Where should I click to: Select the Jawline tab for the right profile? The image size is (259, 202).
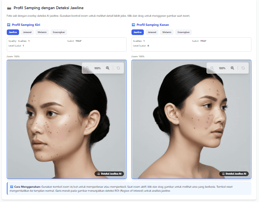tap(138, 32)
